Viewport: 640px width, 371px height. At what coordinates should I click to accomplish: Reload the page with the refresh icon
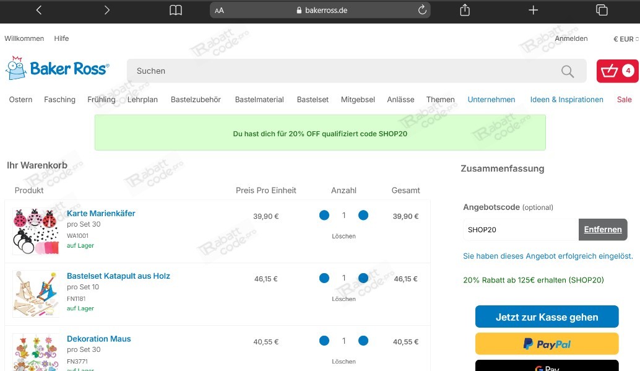[x=422, y=10]
